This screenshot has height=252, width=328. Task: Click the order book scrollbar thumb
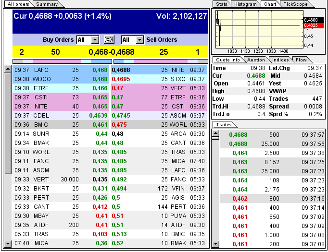(x=8, y=123)
